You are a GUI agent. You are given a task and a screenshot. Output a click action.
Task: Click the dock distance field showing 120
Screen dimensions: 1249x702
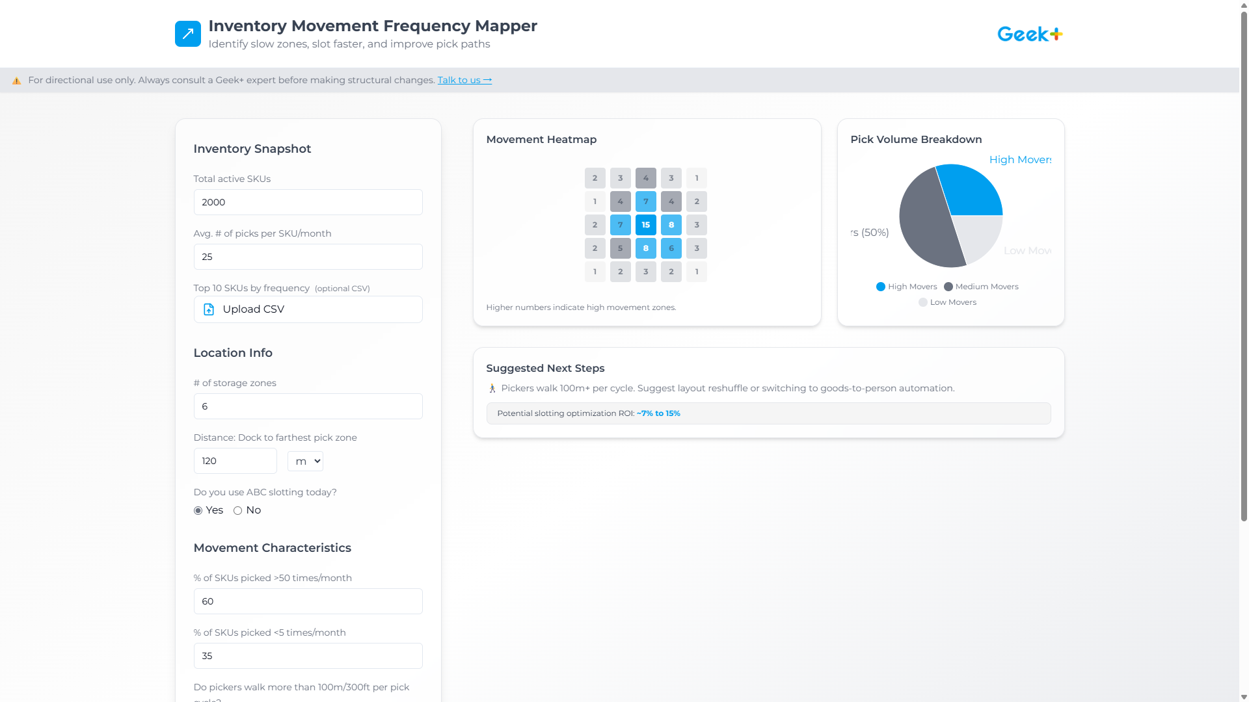[235, 461]
